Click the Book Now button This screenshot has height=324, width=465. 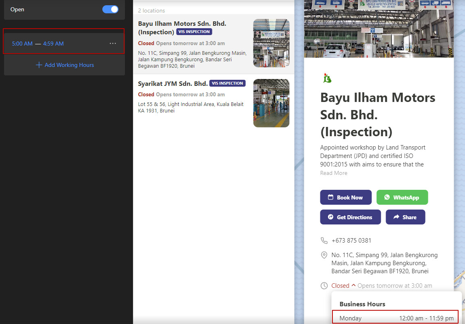[x=346, y=197]
